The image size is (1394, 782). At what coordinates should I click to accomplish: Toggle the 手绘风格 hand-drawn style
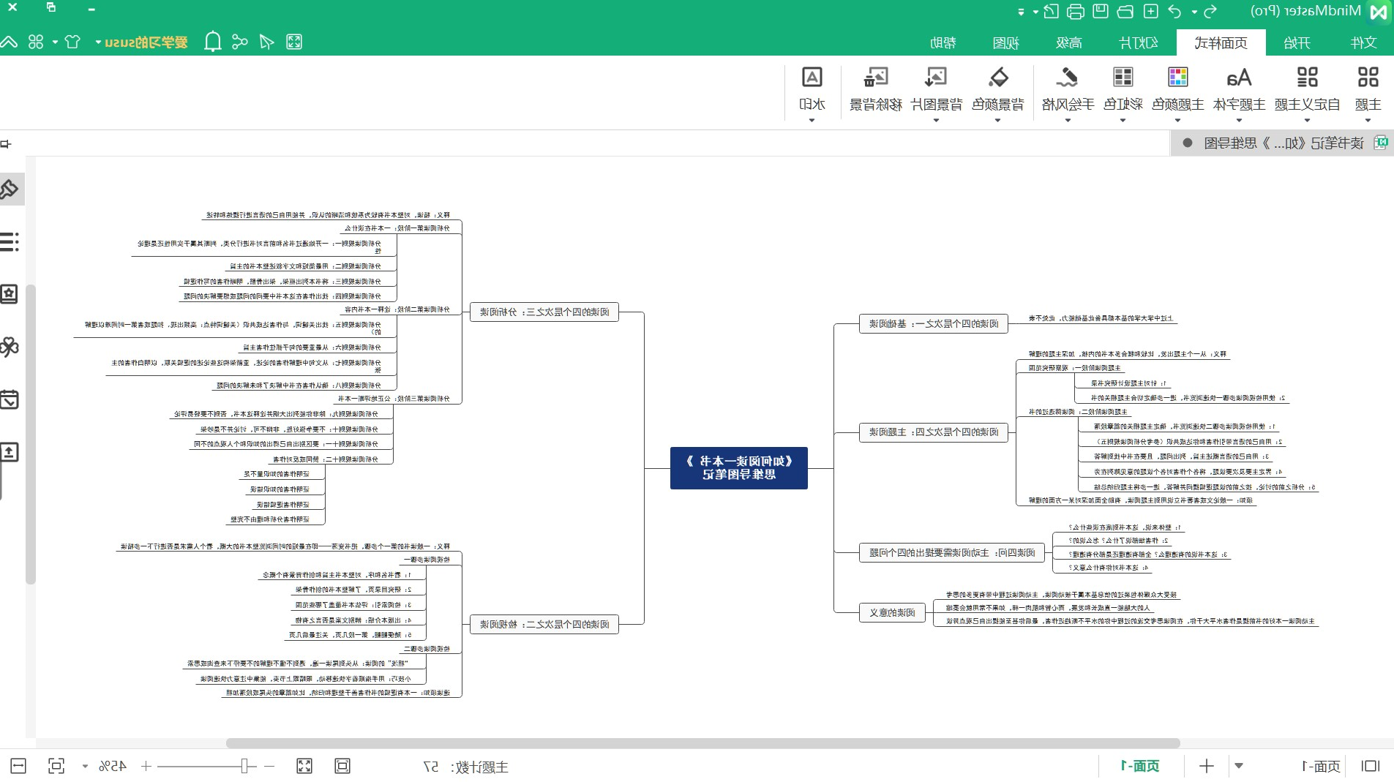pos(1068,93)
